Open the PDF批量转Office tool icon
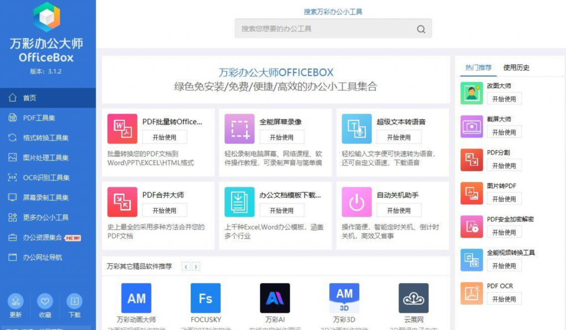The image size is (566, 330). tap(122, 129)
